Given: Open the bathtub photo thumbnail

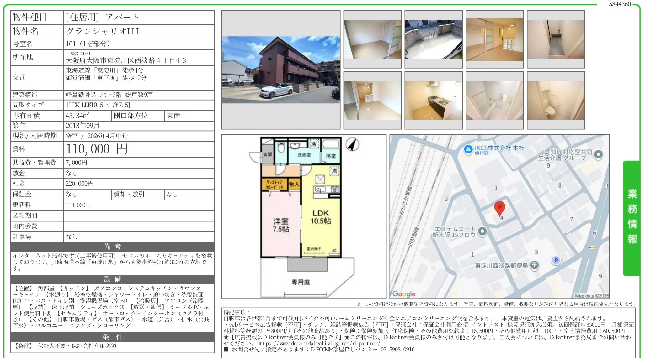Looking at the screenshot, I should [x=495, y=100].
